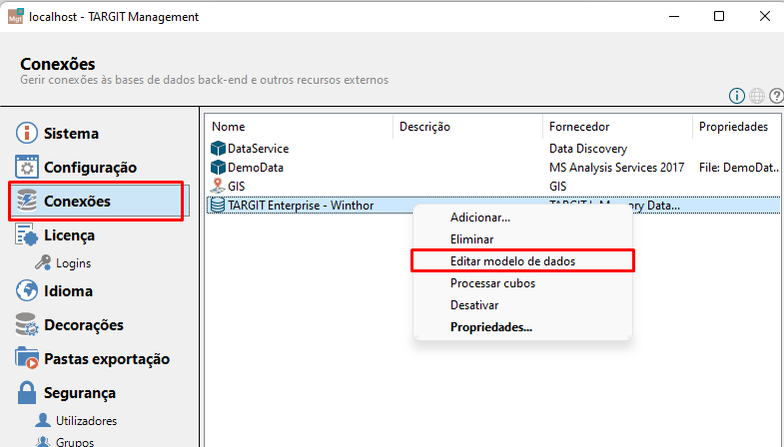
Task: Maximize the TARGIT Management window
Action: pos(719,17)
